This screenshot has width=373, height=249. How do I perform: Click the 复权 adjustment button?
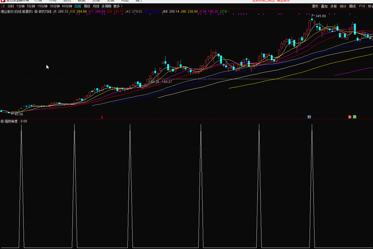coord(315,6)
